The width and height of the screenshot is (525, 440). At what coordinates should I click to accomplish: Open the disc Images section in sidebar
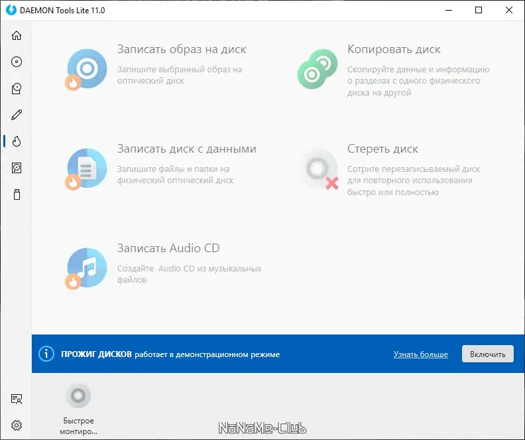point(17,62)
